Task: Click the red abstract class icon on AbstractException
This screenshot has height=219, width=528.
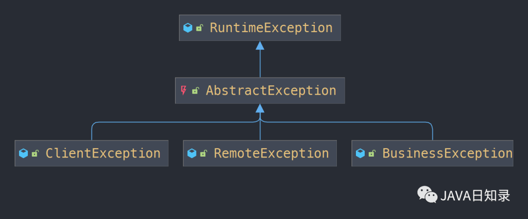Action: pos(183,90)
